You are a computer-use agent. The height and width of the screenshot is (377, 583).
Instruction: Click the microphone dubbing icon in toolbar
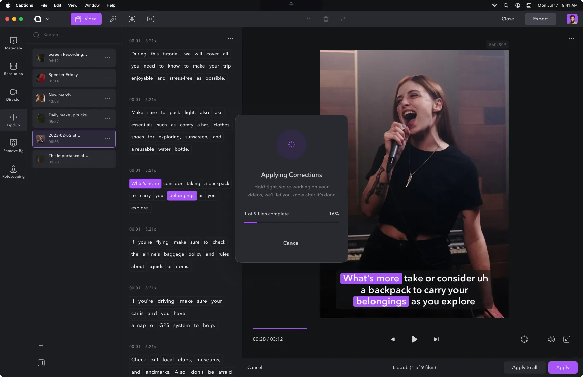pos(132,19)
